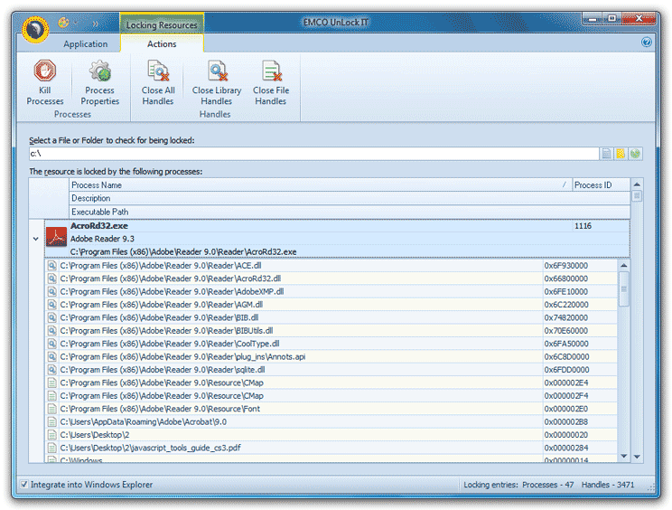Click Handles - 3471 in status bar

click(608, 485)
